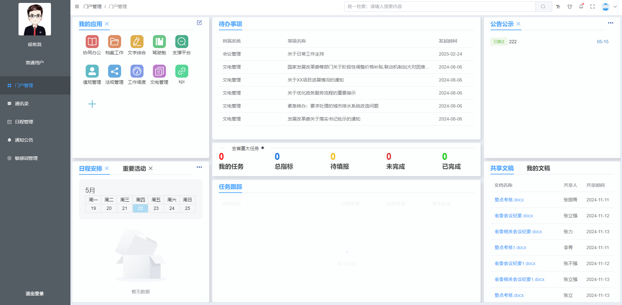The width and height of the screenshot is (622, 305).
Task: Click the edit icon in 我的应用 panel
Action: pyautogui.click(x=199, y=23)
